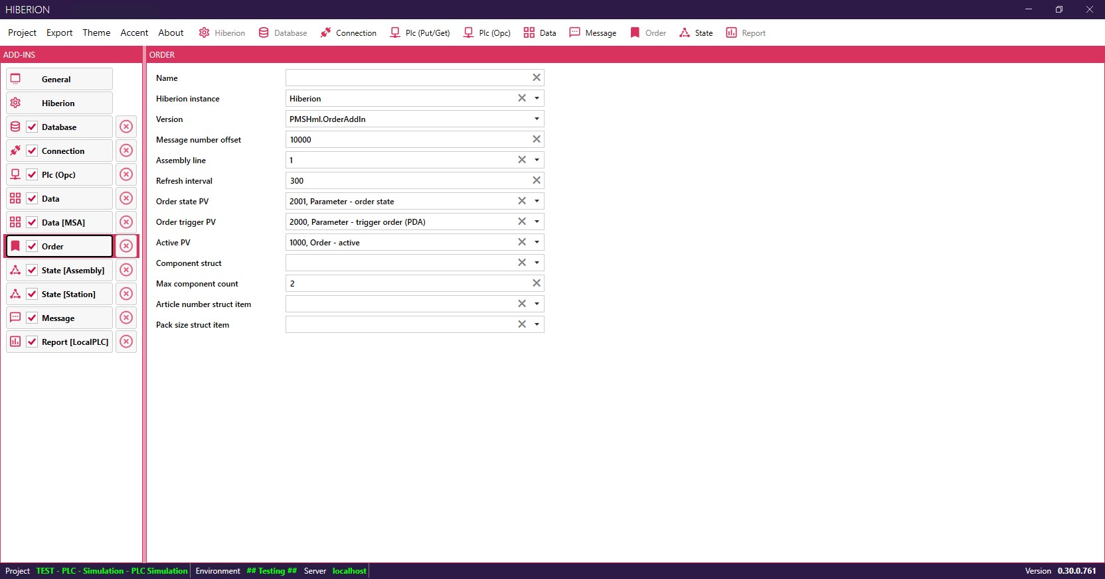Clear the Hiberion instance selection
The width and height of the screenshot is (1105, 579).
coord(522,98)
